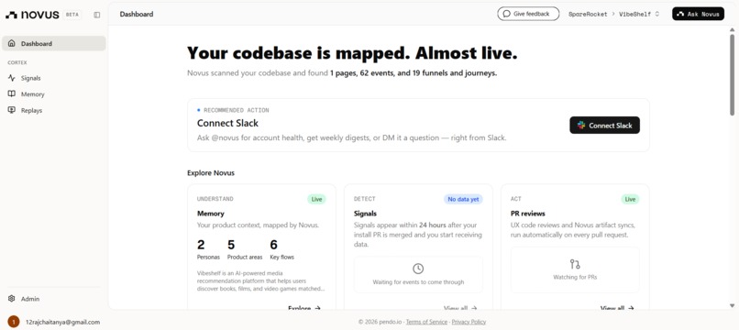
Task: Click the Product areas count
Action: coord(231,245)
